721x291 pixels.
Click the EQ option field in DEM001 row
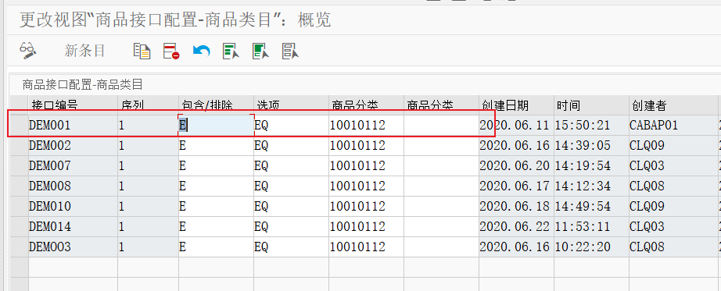[291, 126]
